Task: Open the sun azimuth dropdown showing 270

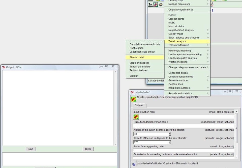Action: point(170,143)
